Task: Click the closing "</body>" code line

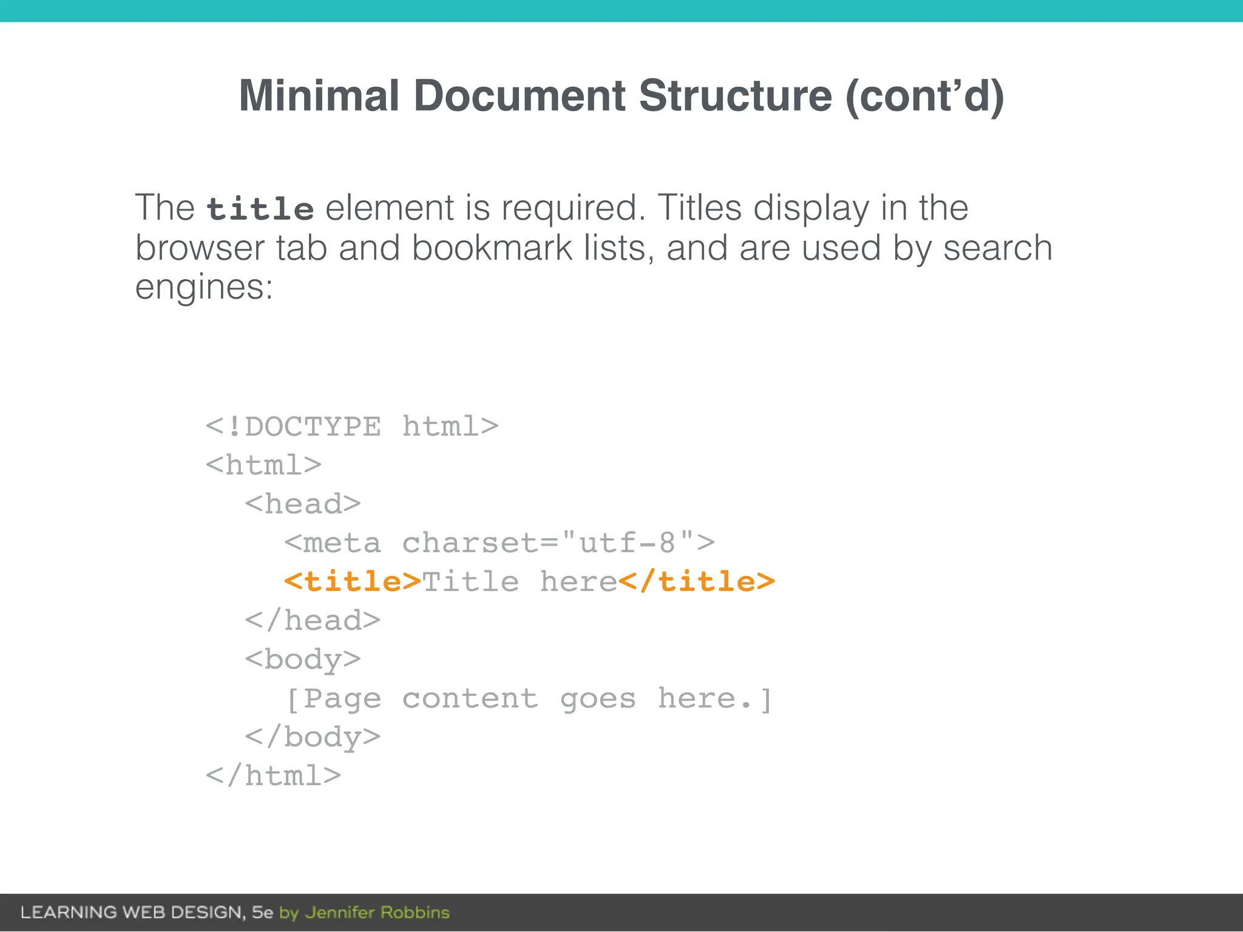Action: click(x=313, y=738)
